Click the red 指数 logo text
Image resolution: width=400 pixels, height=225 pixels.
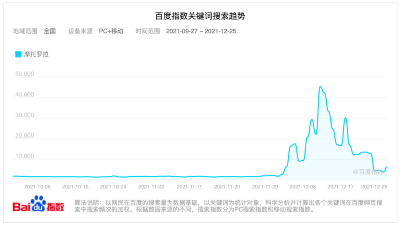click(x=55, y=206)
